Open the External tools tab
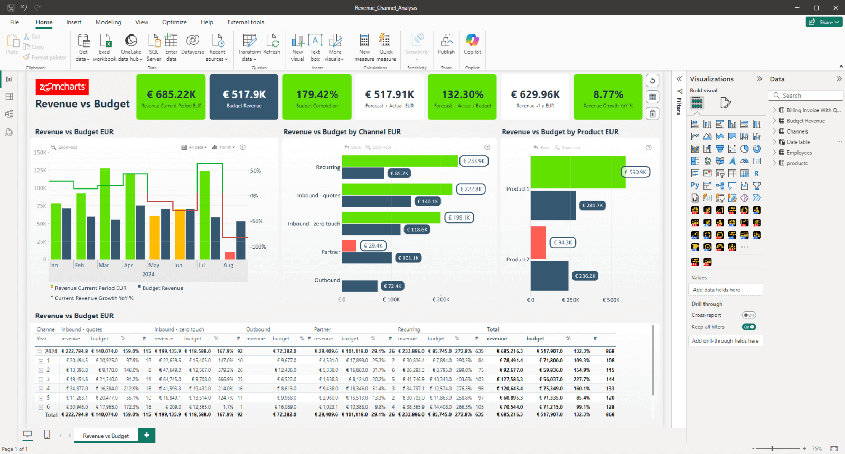The image size is (845, 454). pos(246,22)
